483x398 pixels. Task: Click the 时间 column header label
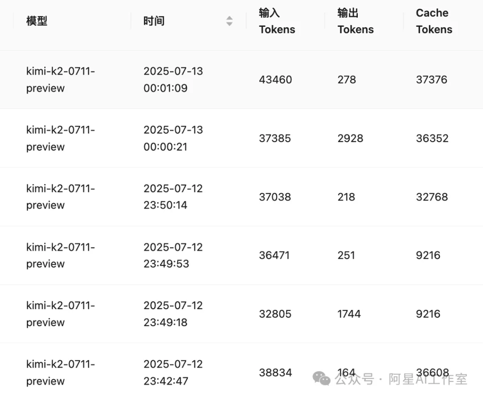pos(154,21)
